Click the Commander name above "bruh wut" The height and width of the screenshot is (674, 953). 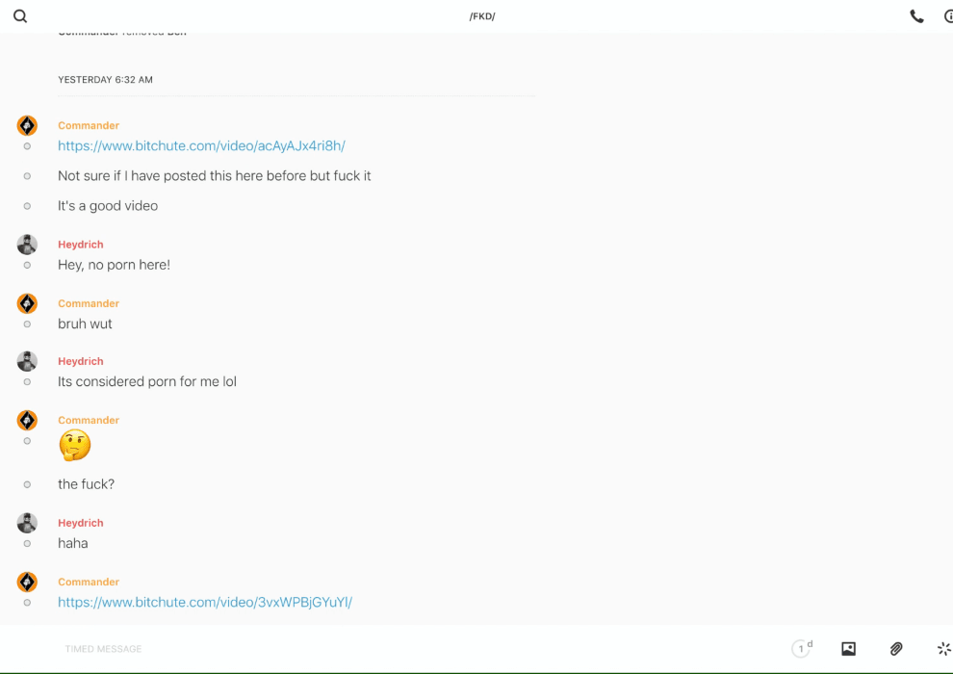coord(89,303)
